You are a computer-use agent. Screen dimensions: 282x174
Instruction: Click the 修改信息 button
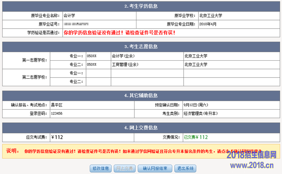pos(101,168)
